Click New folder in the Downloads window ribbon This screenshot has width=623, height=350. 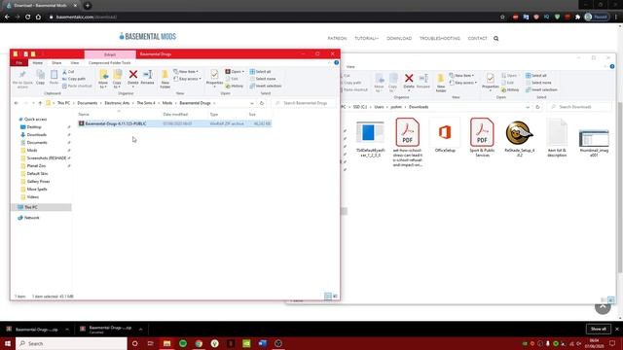[x=441, y=83]
